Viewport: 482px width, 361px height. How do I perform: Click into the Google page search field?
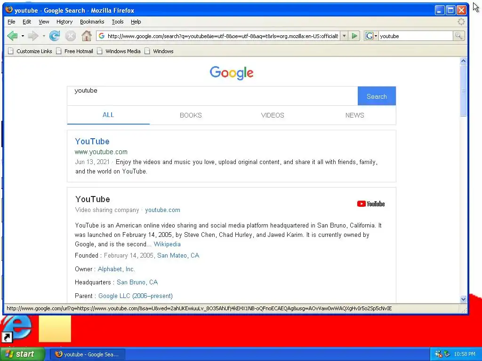(212, 96)
